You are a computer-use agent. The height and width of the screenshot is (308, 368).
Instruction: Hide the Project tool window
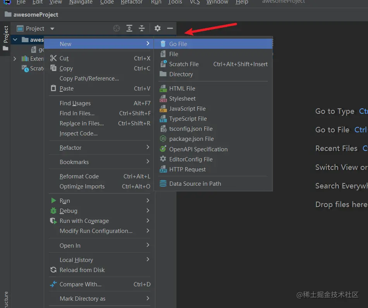[170, 28]
